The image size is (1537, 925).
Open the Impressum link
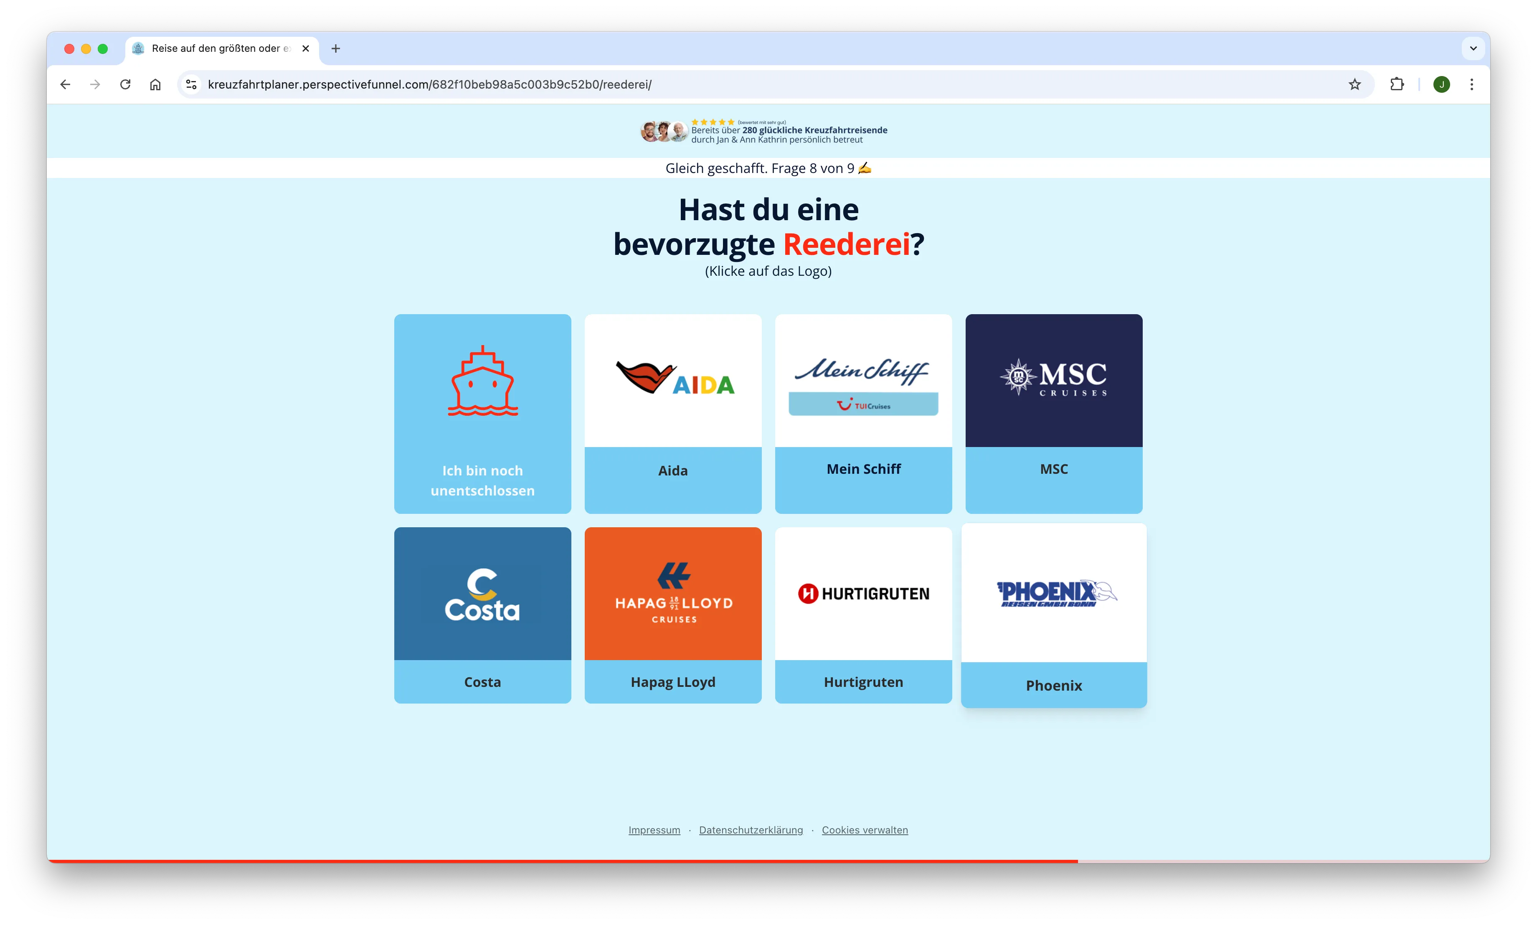(654, 830)
